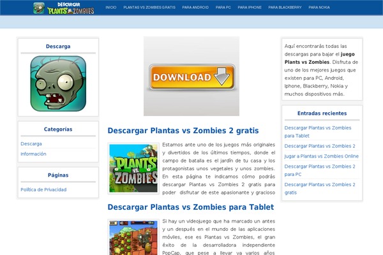Viewport: 383px width, 255px height.
Task: Click the tablet gameplay screenshot thumbnail
Action: click(133, 237)
